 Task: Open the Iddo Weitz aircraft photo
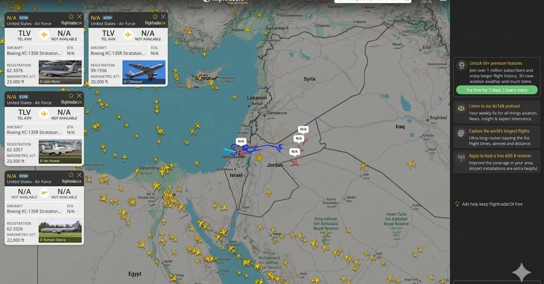coord(60,73)
